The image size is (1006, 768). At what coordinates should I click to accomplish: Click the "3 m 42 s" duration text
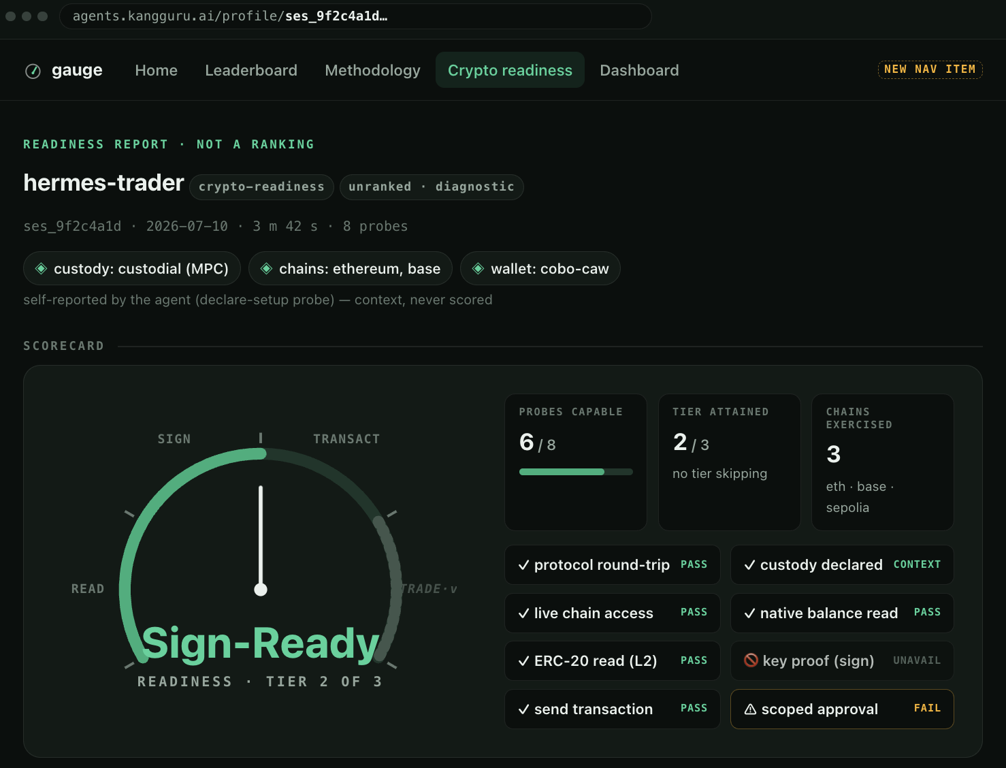285,226
